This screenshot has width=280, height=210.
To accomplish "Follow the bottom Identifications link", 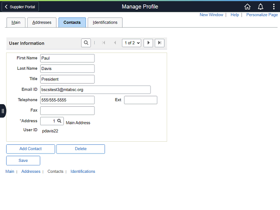I will pos(83,171).
